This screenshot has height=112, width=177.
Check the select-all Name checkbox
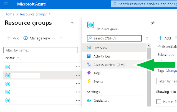tap(159, 101)
